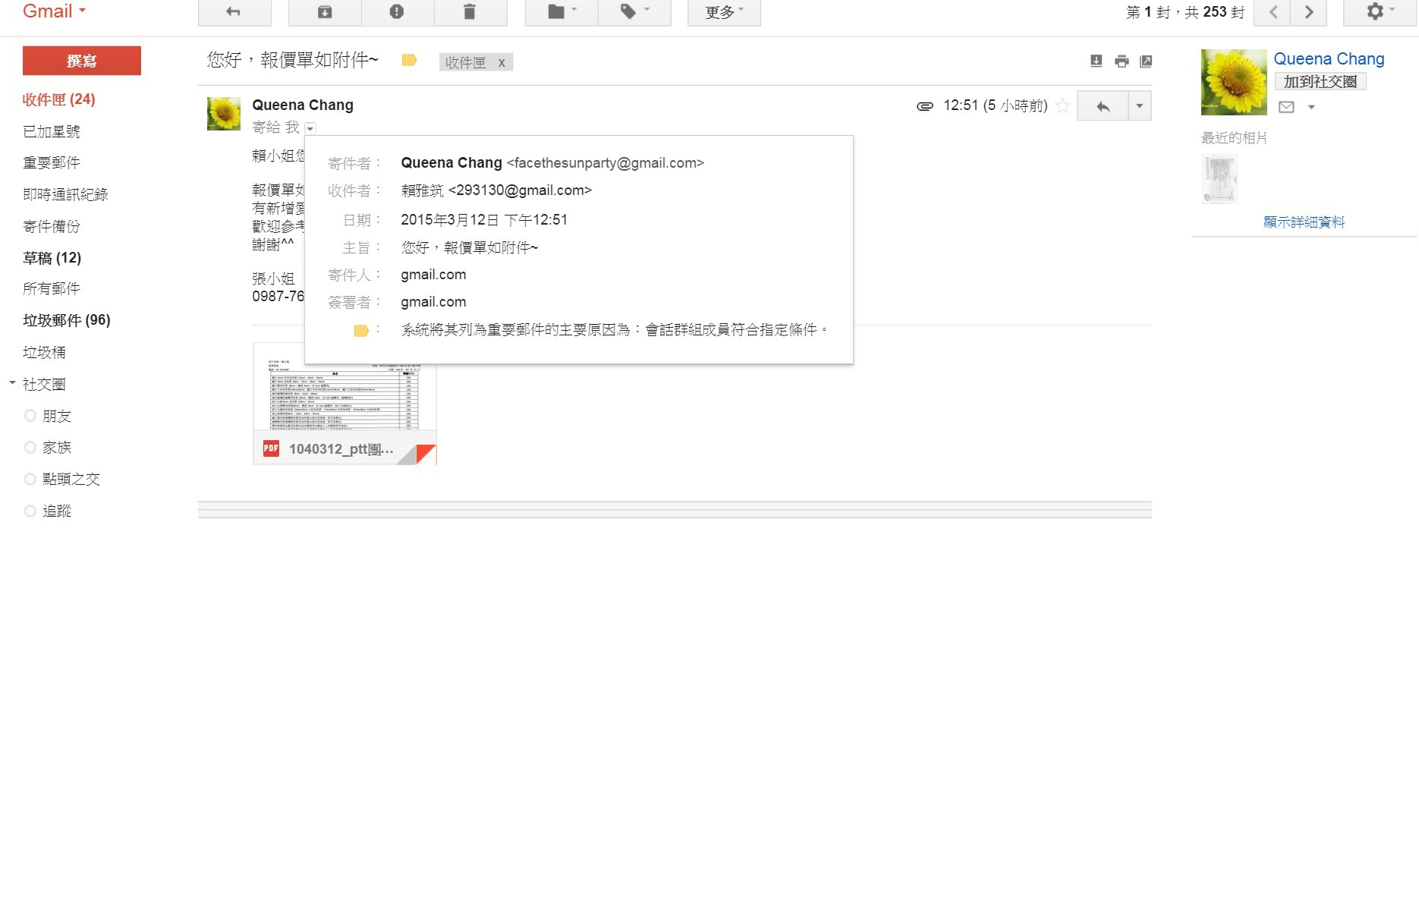Image resolution: width=1419 pixels, height=906 pixels.
Task: Open email in new window
Action: (1146, 61)
